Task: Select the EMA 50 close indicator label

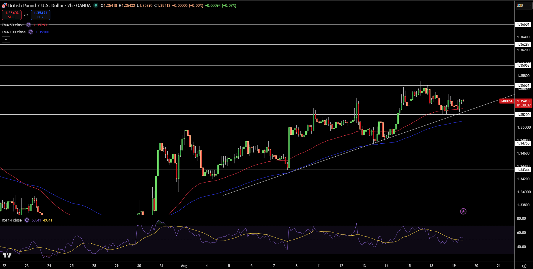Action: 13,25
